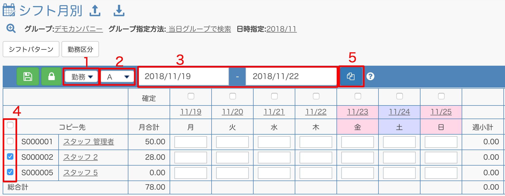Uncheck the checkbox for S000002
The image size is (505, 196).
[x=10, y=156]
